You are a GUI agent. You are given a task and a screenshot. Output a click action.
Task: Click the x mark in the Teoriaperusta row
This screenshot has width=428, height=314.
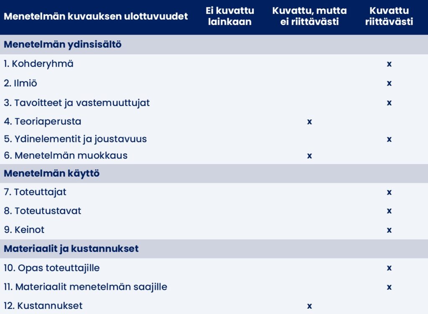click(310, 122)
